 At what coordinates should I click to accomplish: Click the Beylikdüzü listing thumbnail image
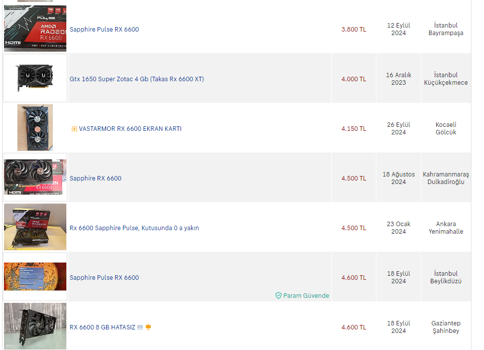pos(35,276)
